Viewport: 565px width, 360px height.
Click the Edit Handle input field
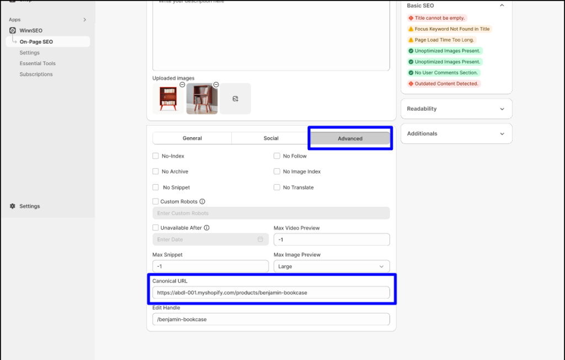pos(271,319)
